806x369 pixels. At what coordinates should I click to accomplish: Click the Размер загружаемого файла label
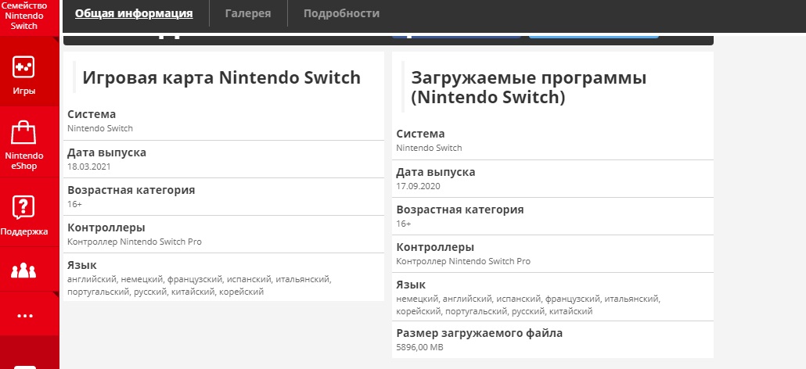(x=479, y=333)
